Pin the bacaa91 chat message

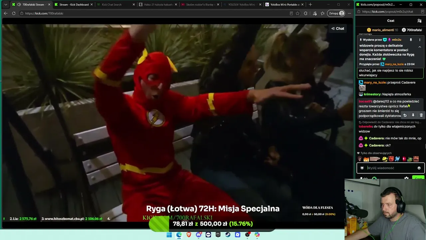413,115
